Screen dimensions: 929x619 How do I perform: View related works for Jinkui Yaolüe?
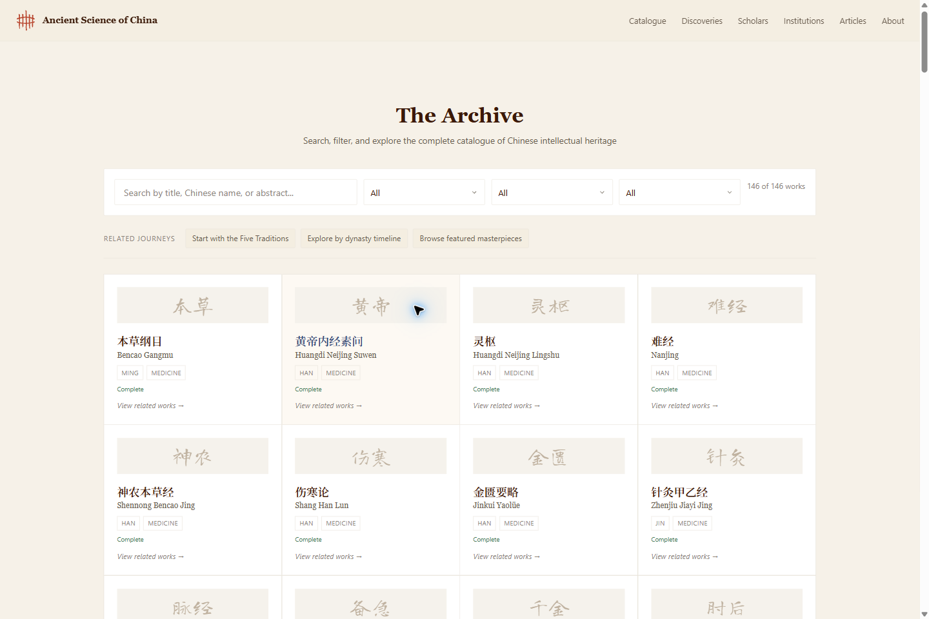(x=506, y=556)
